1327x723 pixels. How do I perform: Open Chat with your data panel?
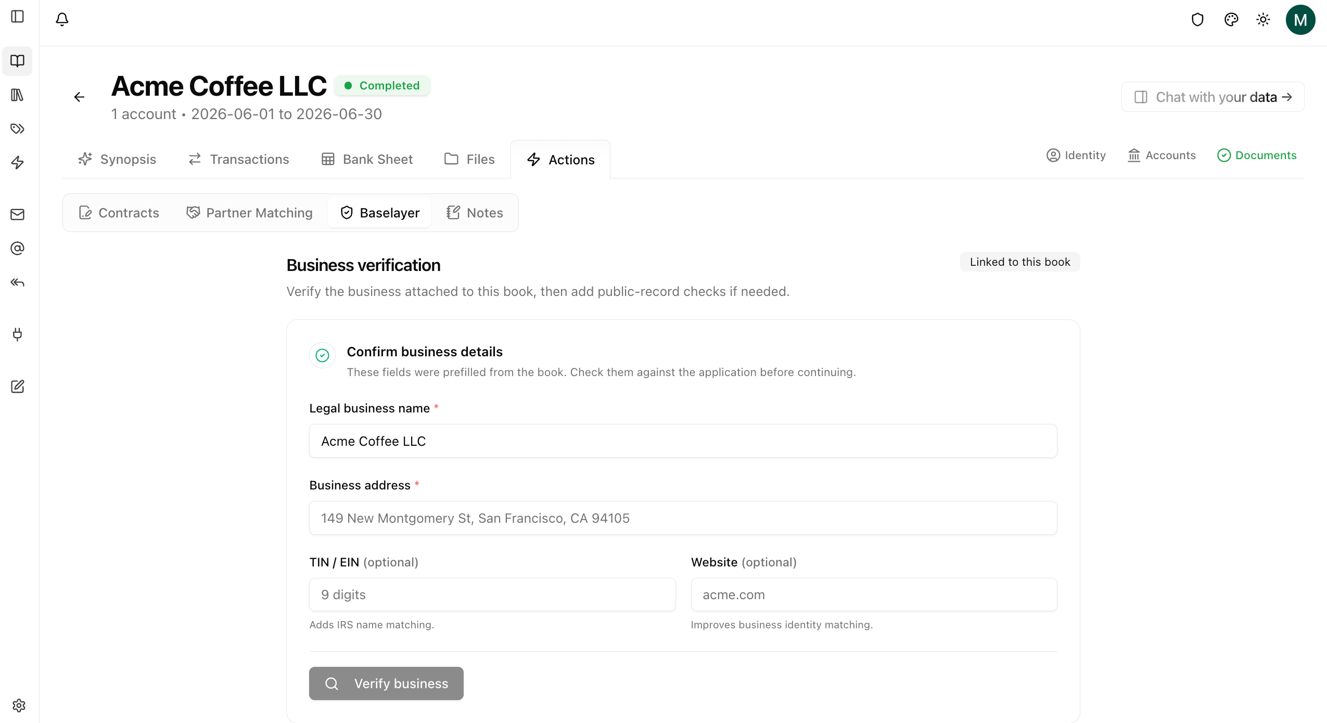coord(1213,97)
